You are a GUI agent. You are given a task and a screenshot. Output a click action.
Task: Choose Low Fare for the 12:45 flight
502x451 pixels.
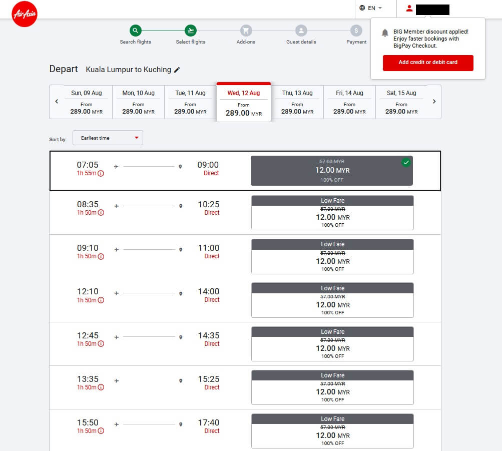pyautogui.click(x=332, y=344)
